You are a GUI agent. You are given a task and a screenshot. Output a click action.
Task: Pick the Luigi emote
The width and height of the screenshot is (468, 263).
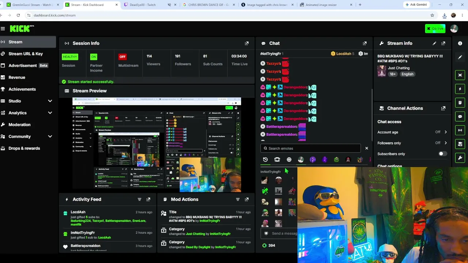[265, 212]
